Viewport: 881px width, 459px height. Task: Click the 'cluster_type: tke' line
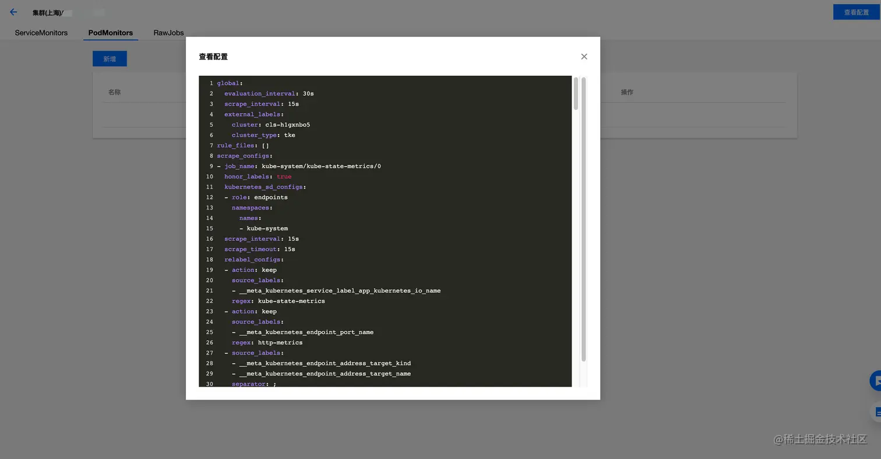click(x=263, y=135)
